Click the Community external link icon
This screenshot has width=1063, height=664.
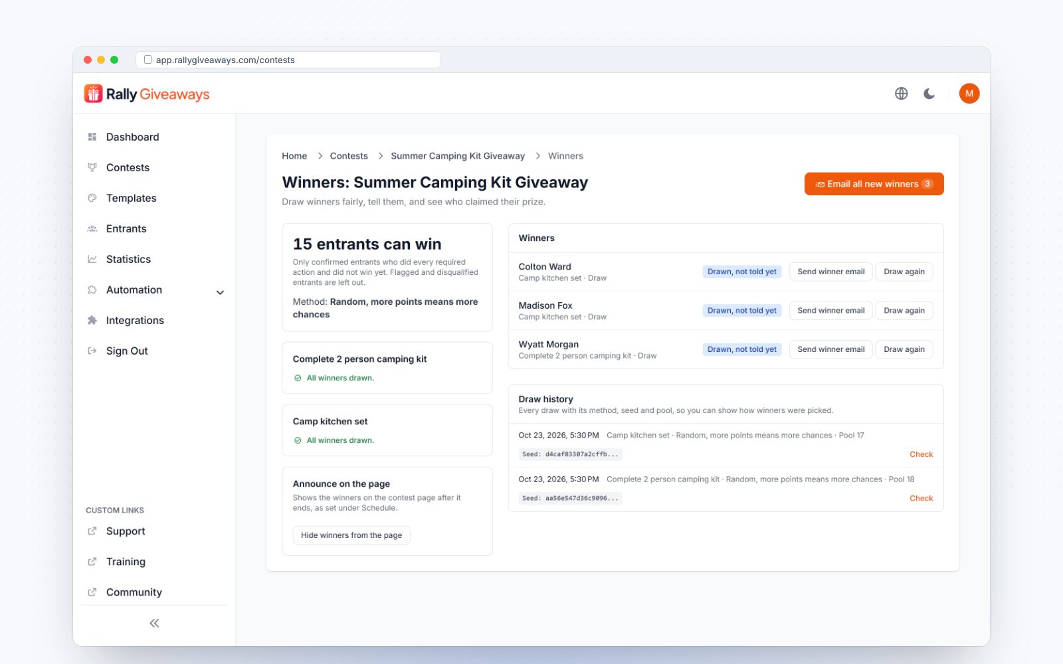(92, 592)
